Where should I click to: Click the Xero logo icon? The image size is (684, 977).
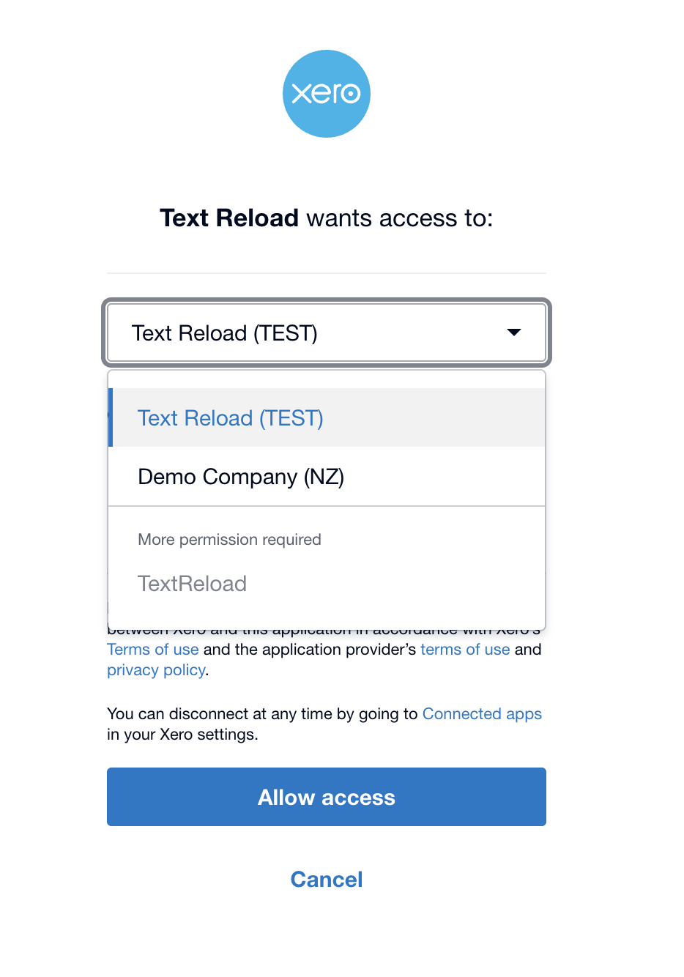point(327,93)
